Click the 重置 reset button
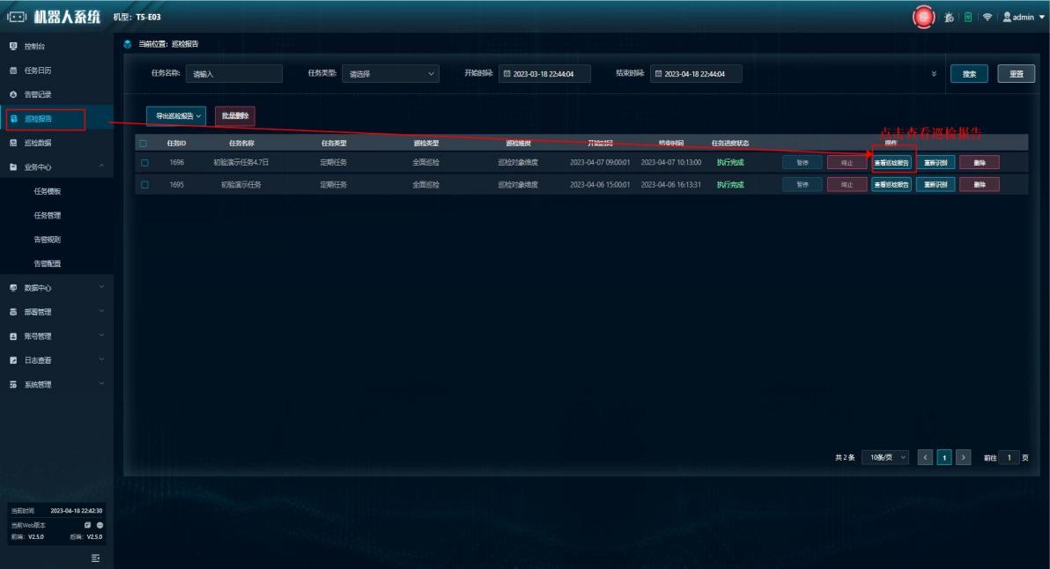Viewport: 1050px width, 569px height. (1016, 74)
